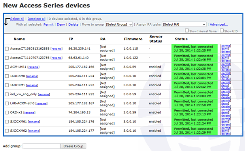Image resolution: width=245 pixels, height=151 pixels.
Task: Open the Select Group dropdown
Action: pyautogui.click(x=119, y=25)
